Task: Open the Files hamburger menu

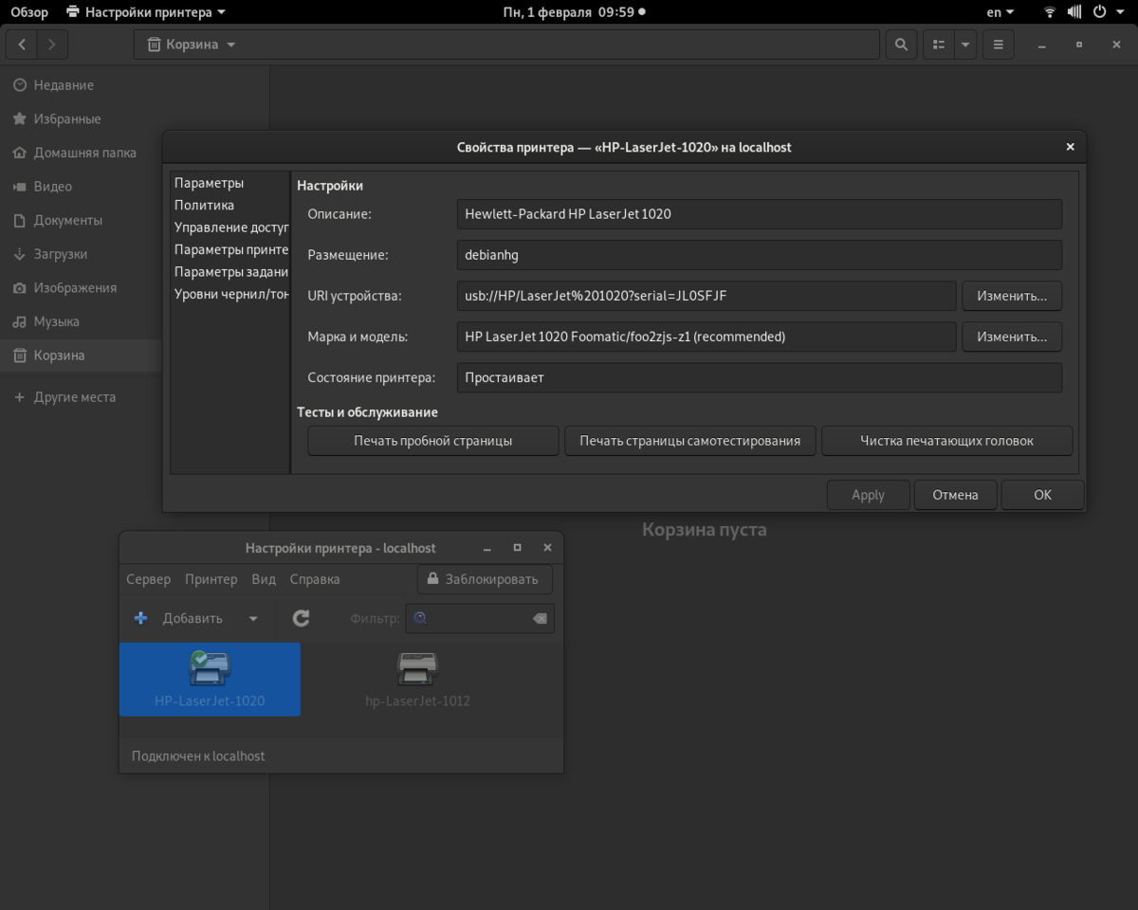Action: click(x=999, y=45)
